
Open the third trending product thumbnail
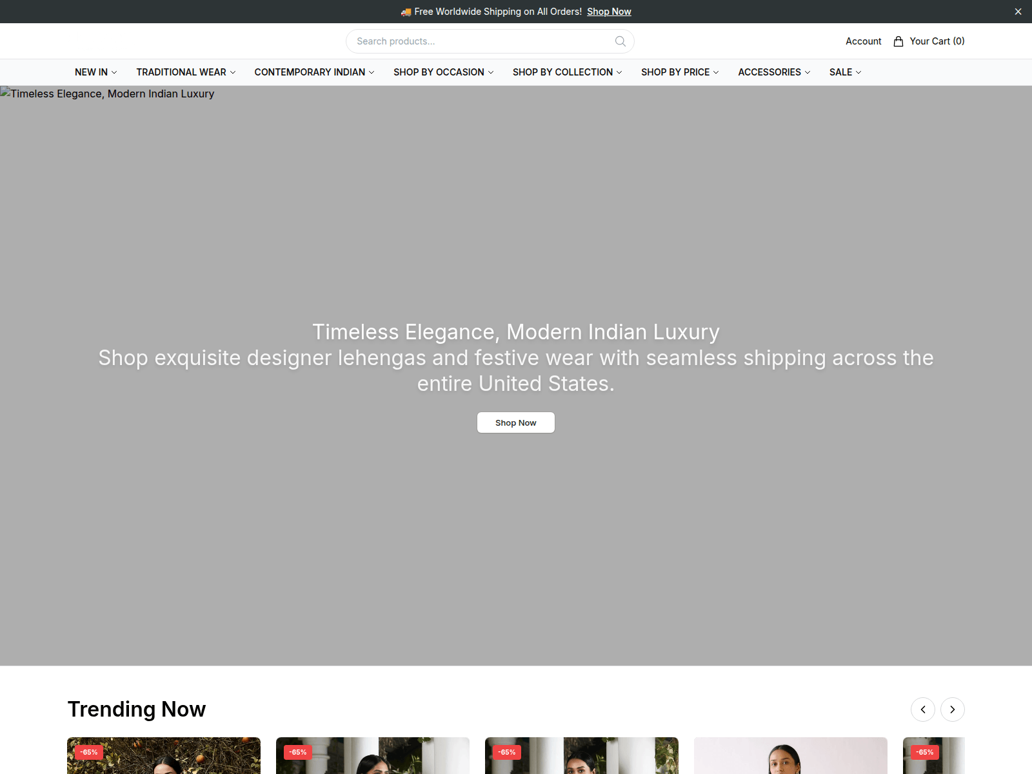(x=582, y=755)
